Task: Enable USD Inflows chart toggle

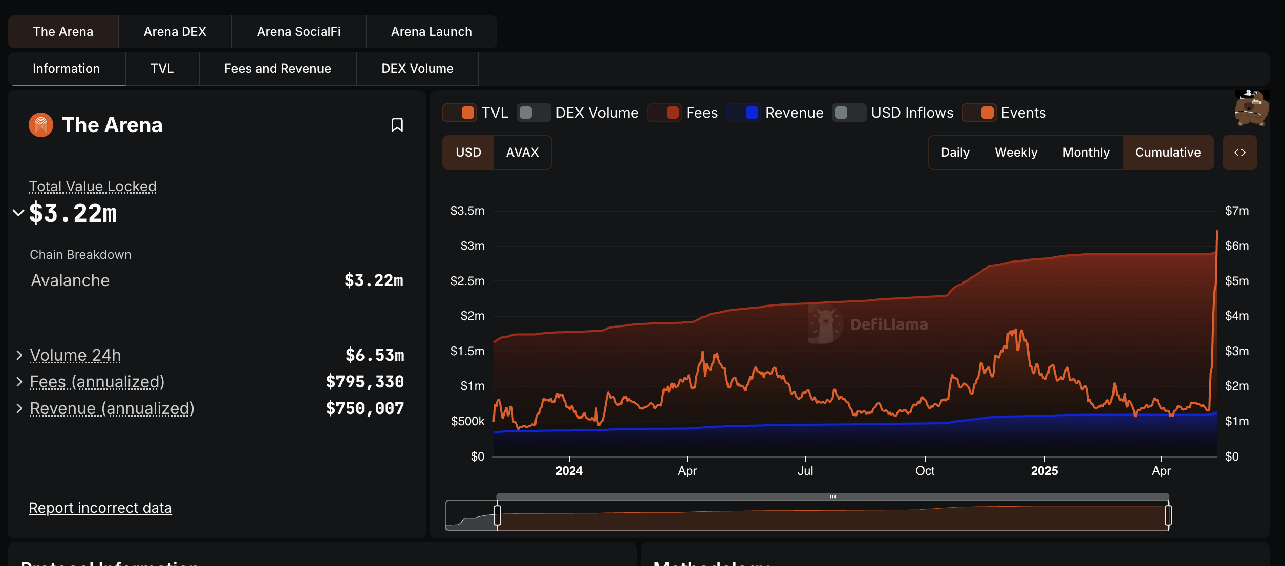Action: pyautogui.click(x=849, y=113)
